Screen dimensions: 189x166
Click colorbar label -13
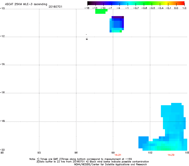pyautogui.click(x=95, y=8)
